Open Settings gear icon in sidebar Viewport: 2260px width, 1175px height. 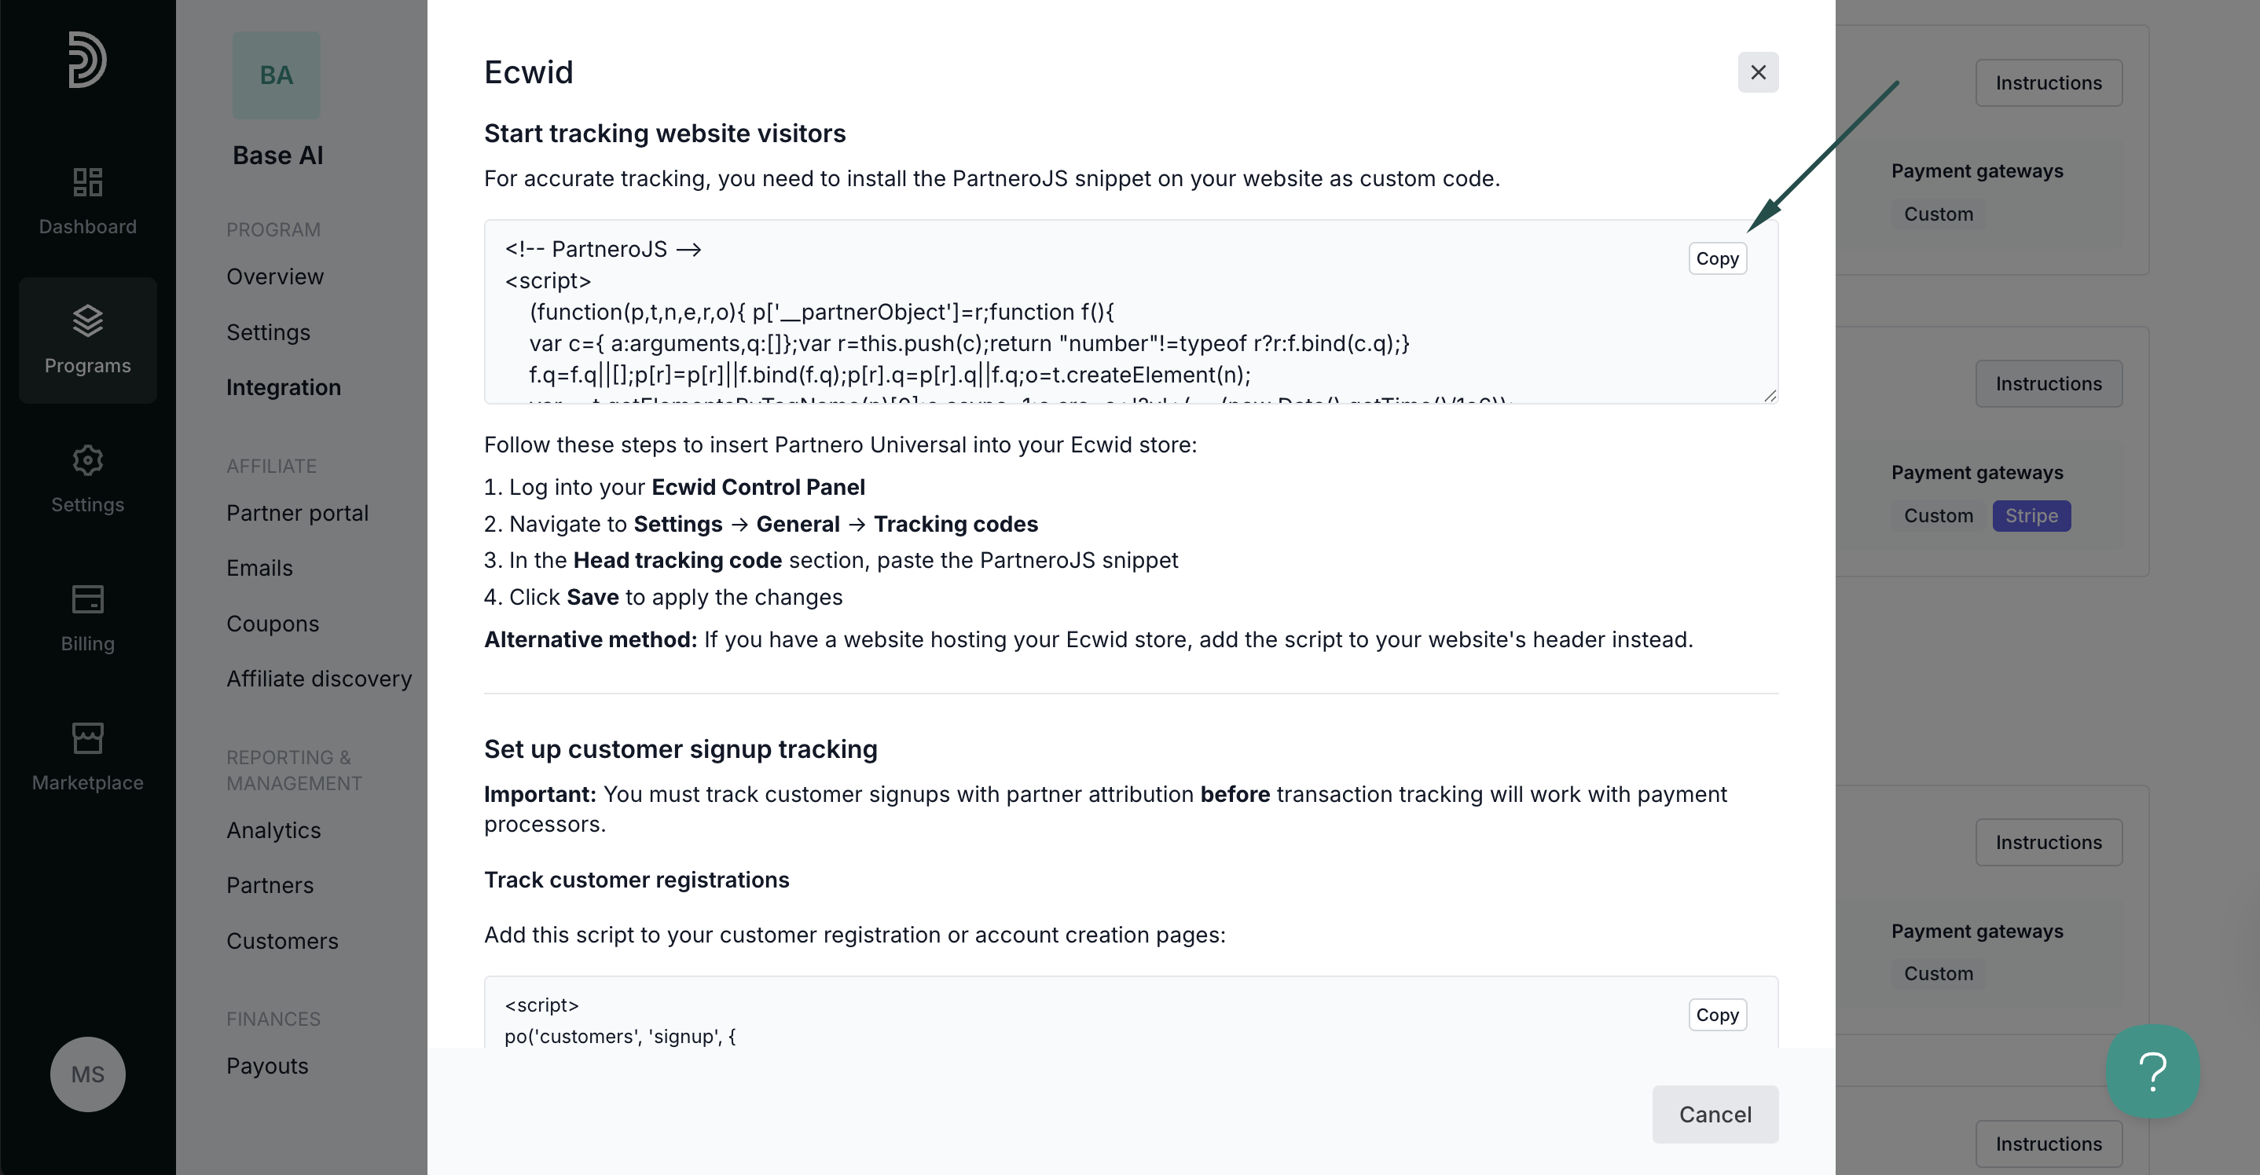[x=88, y=460]
